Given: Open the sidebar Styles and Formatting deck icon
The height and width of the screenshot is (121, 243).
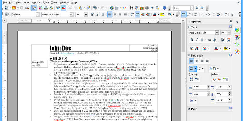Looking at the screenshot, I should (x=237, y=37).
